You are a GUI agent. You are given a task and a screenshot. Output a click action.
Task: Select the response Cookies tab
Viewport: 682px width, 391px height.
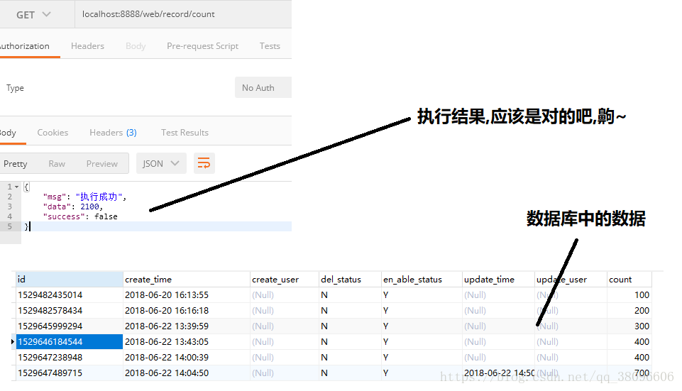[53, 133]
